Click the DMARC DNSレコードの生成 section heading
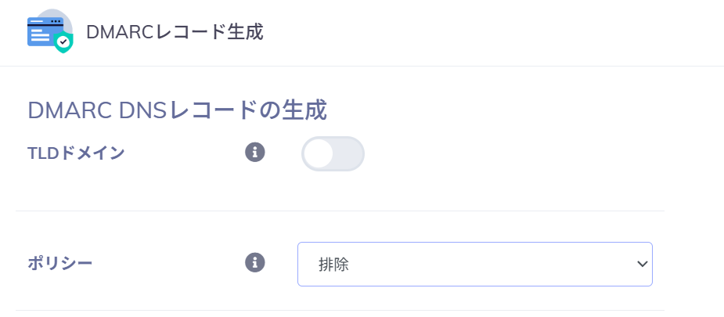Screen dimensions: 724x317 coord(177,110)
